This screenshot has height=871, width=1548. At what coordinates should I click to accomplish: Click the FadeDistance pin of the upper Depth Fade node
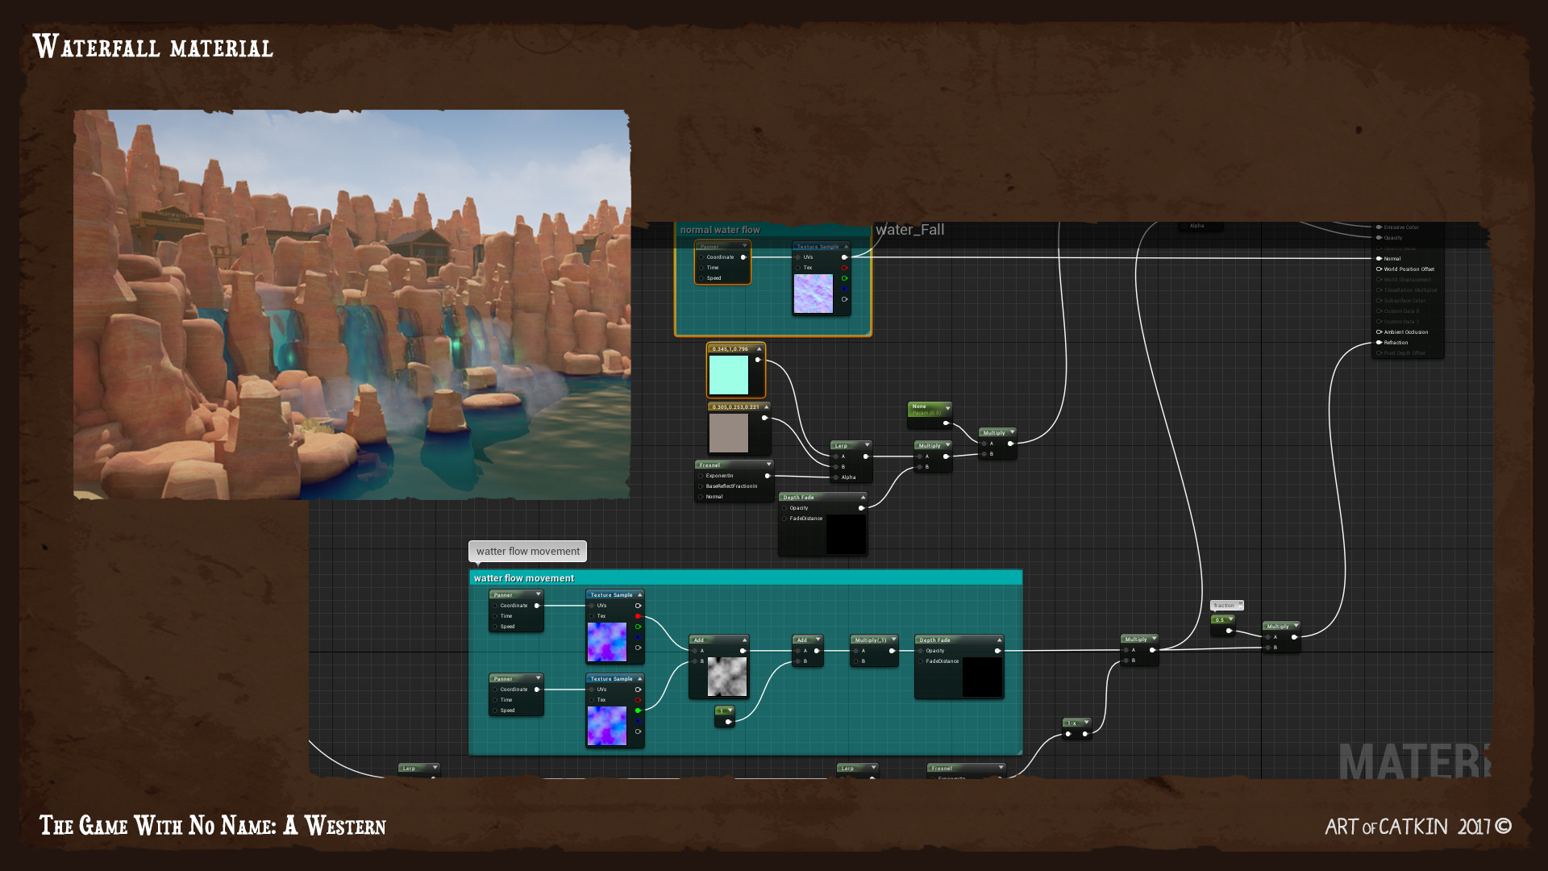point(784,519)
